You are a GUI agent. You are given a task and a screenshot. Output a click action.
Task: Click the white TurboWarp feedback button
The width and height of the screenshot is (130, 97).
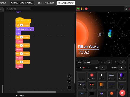pyautogui.click(x=66, y=3)
